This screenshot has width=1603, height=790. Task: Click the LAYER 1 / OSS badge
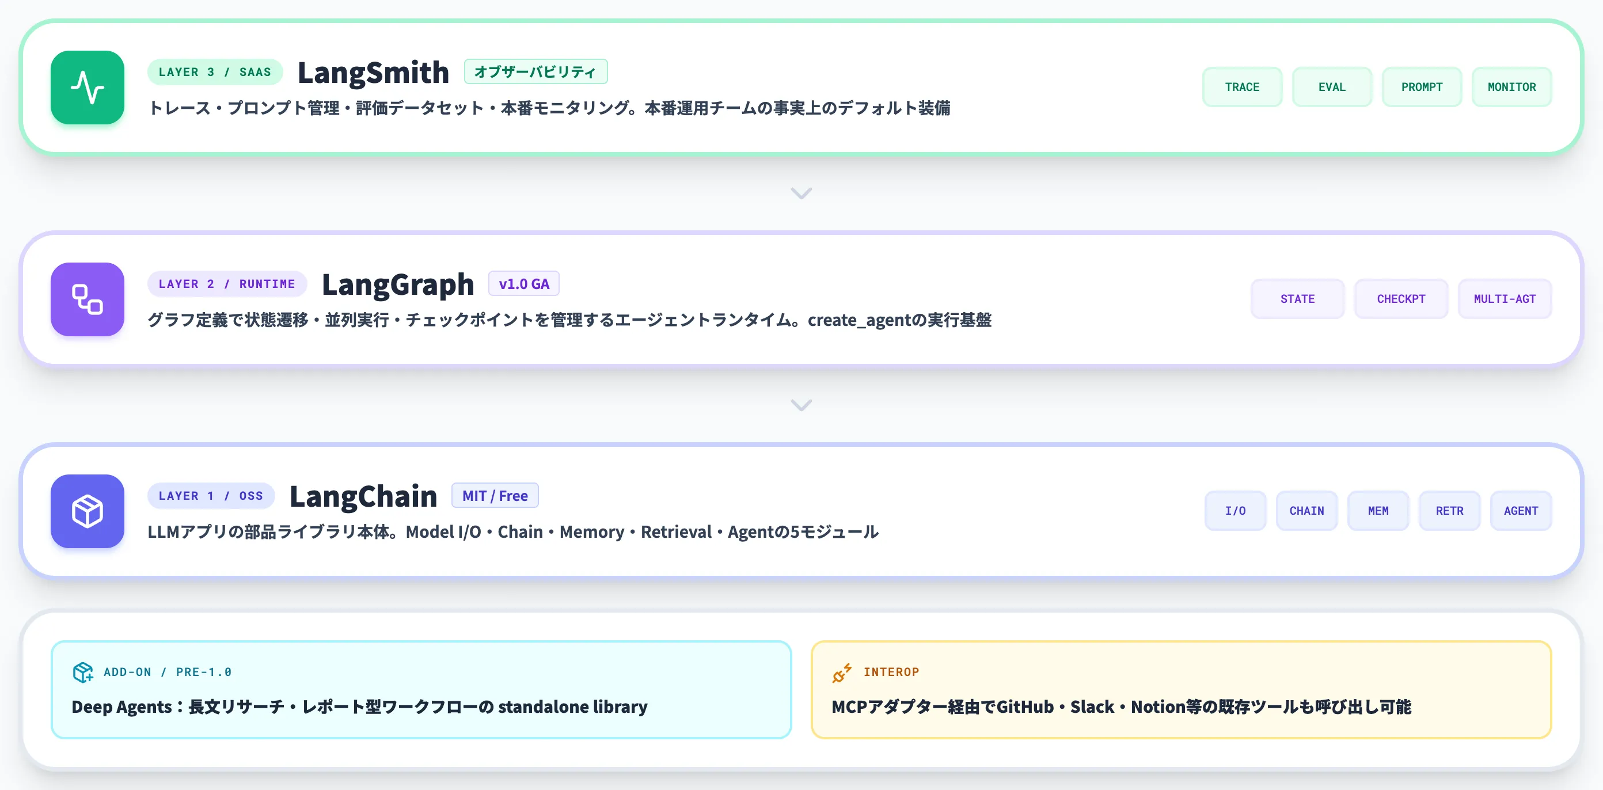click(211, 496)
